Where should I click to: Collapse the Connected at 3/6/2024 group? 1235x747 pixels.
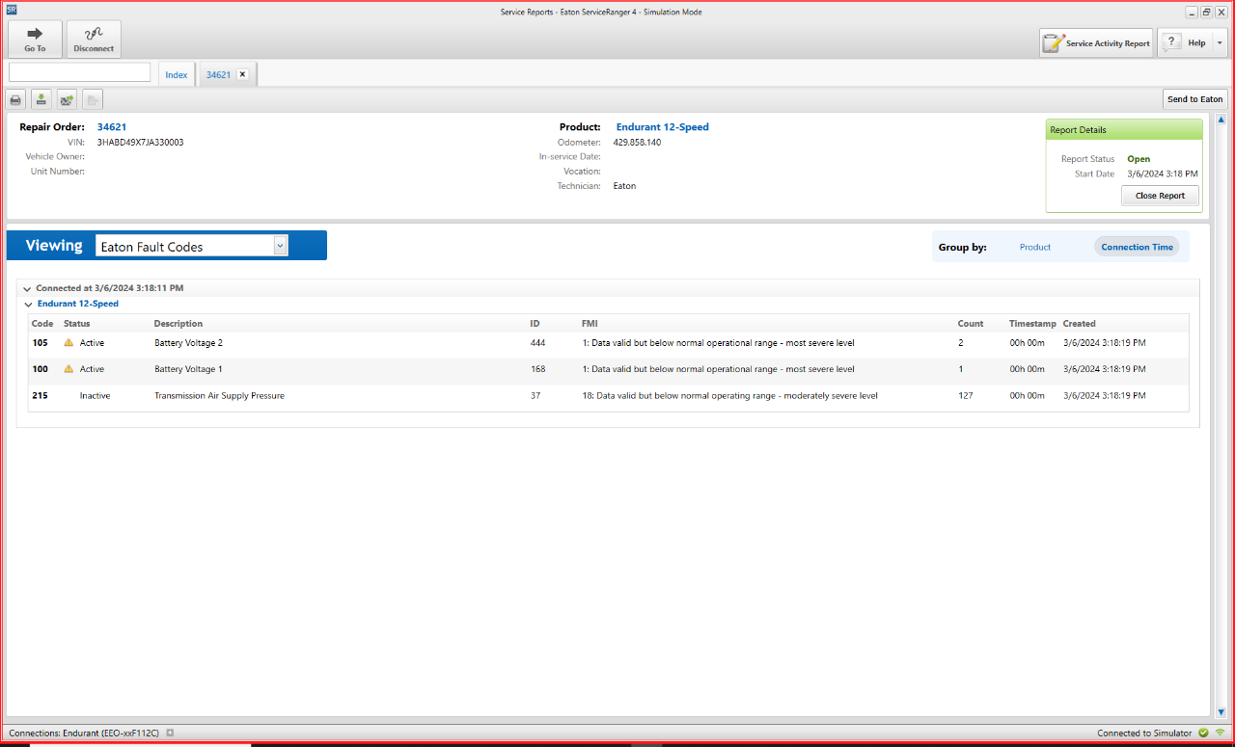[27, 288]
